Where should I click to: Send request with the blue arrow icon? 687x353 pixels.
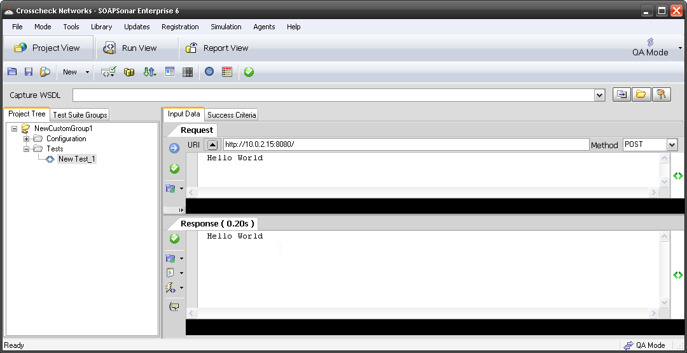point(174,148)
